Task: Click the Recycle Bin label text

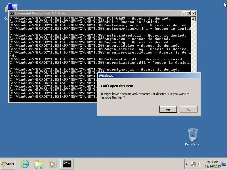Action: coord(193,144)
